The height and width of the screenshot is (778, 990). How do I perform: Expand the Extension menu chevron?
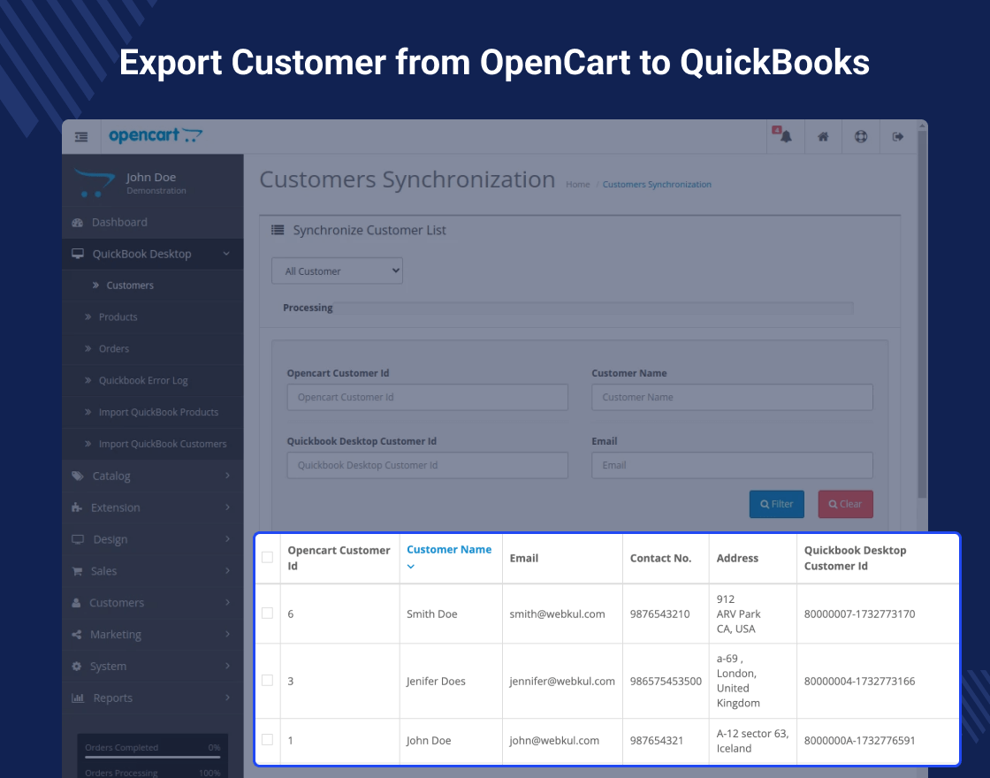pos(227,507)
